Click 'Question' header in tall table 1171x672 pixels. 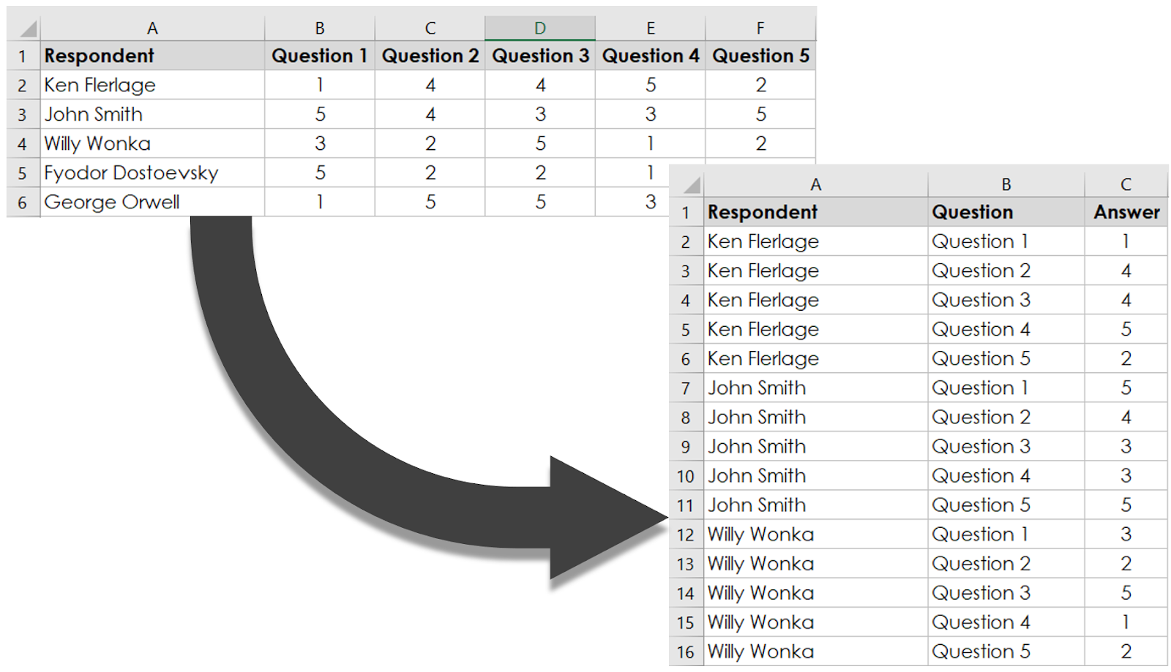coord(1006,212)
